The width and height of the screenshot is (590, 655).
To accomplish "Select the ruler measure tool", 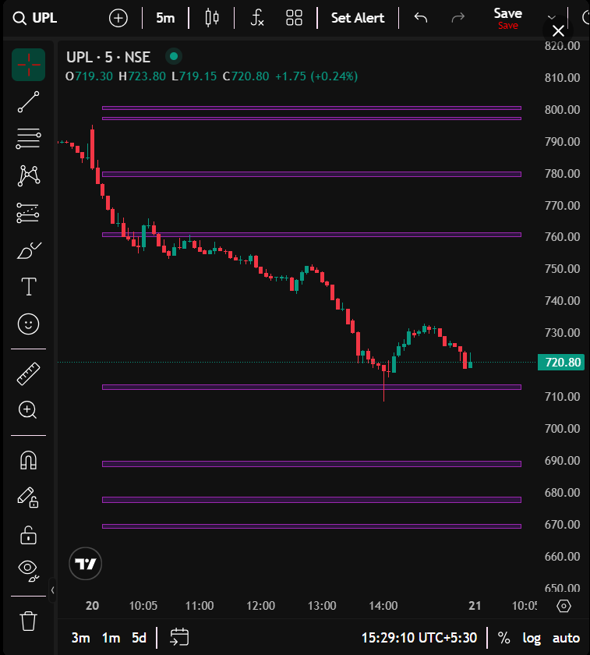I will [28, 374].
